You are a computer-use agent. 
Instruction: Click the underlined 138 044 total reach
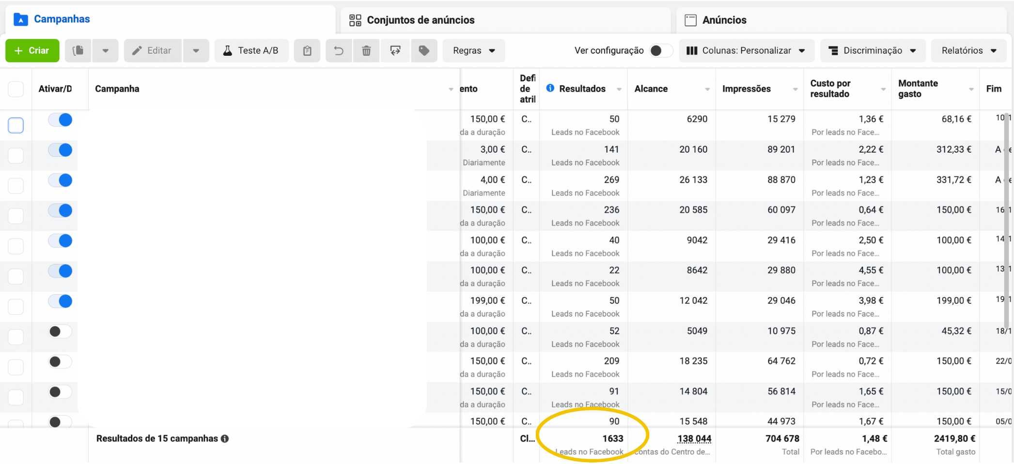coord(694,438)
